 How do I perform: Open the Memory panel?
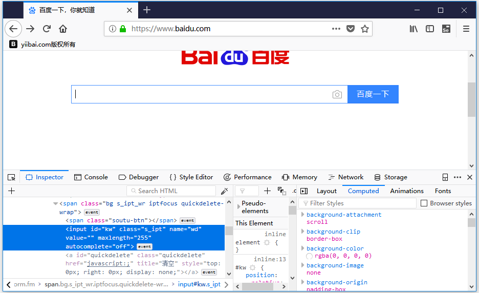[x=300, y=177]
